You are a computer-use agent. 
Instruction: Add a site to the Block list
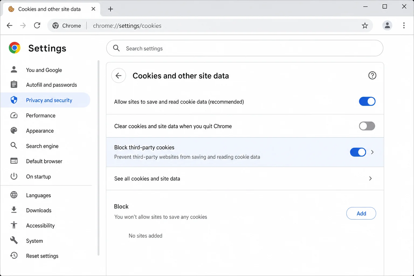pyautogui.click(x=361, y=213)
